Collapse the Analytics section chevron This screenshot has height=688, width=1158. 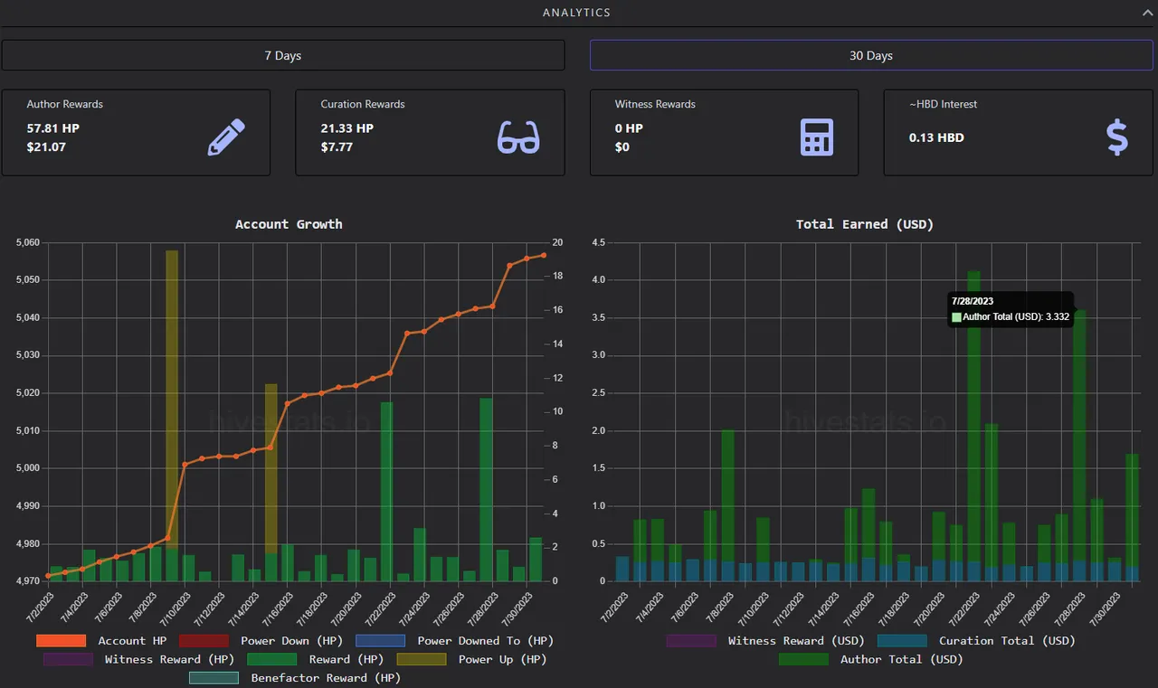pos(1146,13)
